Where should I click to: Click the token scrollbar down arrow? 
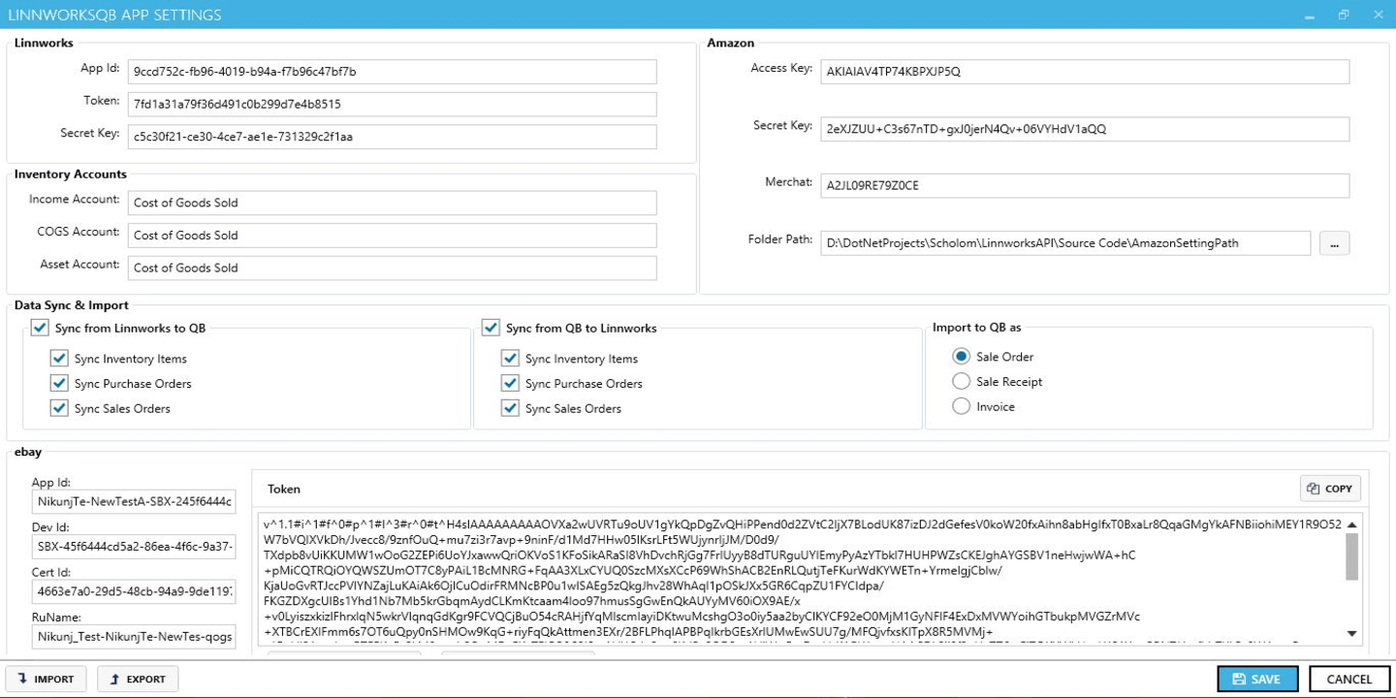[1351, 633]
